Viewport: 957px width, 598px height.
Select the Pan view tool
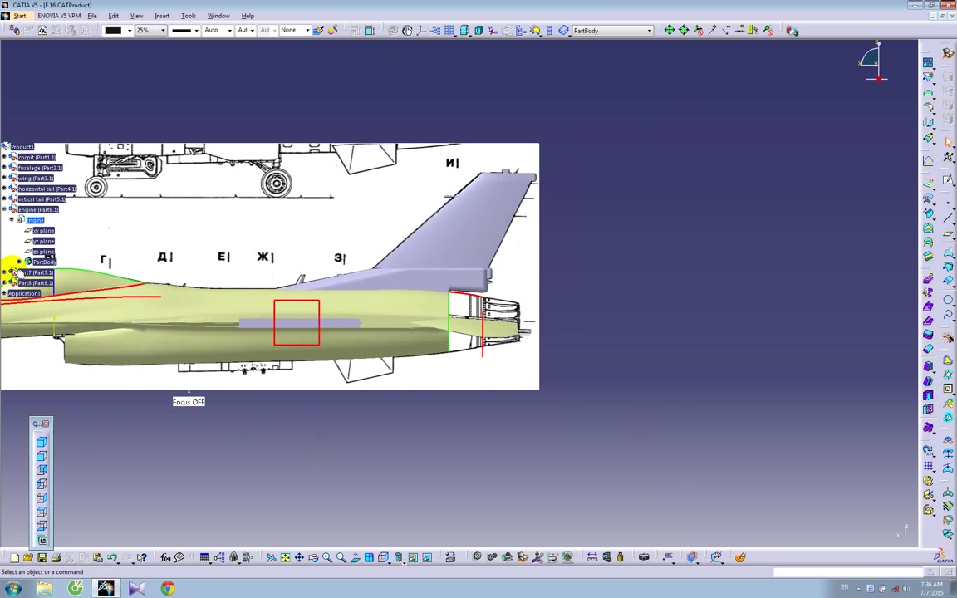point(299,557)
